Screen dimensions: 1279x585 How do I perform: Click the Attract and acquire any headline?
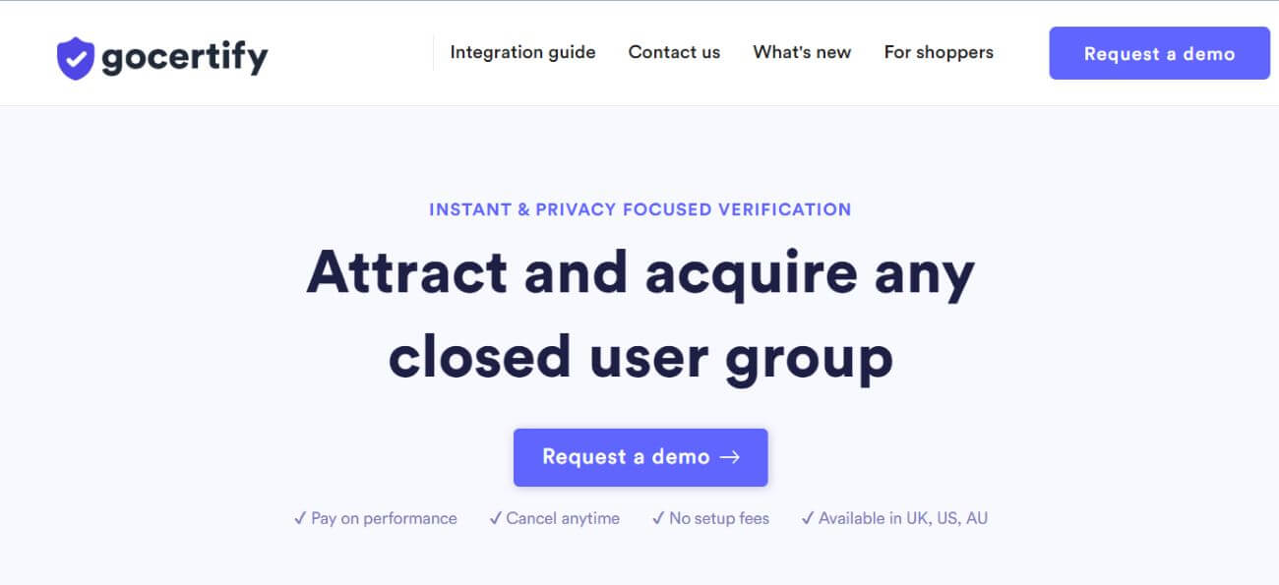click(640, 273)
